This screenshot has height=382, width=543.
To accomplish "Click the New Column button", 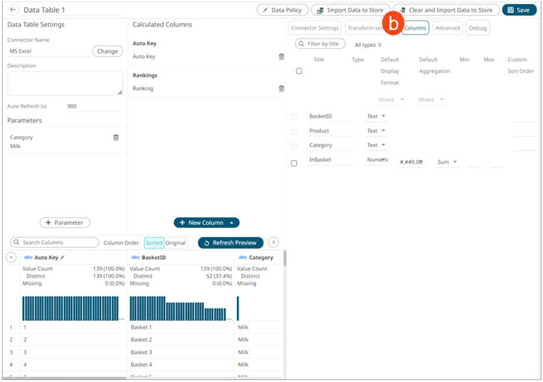I will (206, 222).
